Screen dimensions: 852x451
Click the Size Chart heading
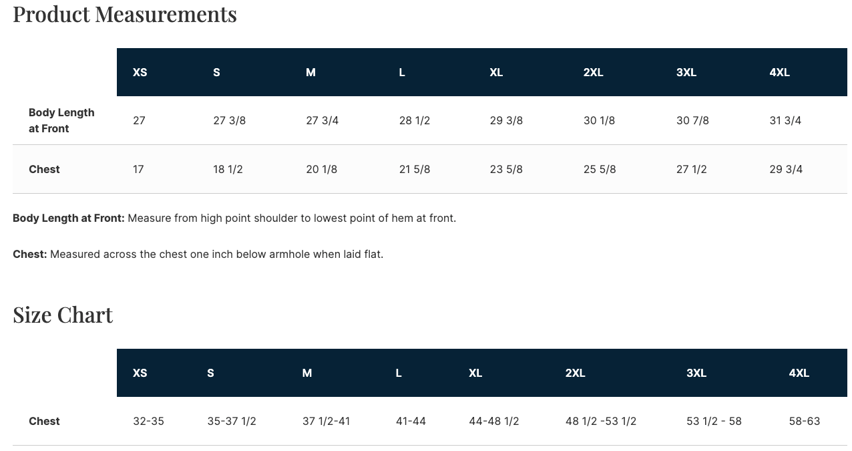tap(63, 315)
